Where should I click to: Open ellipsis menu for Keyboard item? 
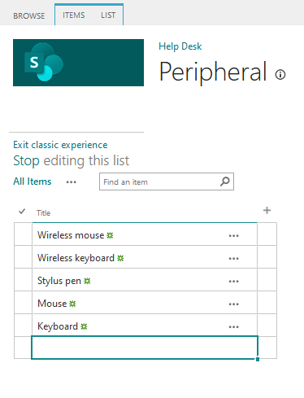tap(233, 327)
